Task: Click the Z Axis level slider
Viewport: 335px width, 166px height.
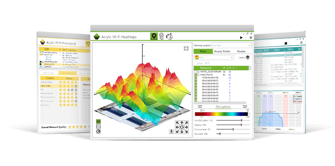Action: pos(233,129)
